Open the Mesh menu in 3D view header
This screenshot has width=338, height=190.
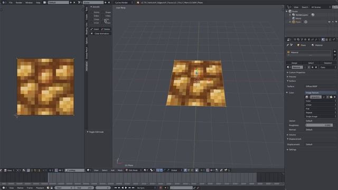click(x=120, y=170)
